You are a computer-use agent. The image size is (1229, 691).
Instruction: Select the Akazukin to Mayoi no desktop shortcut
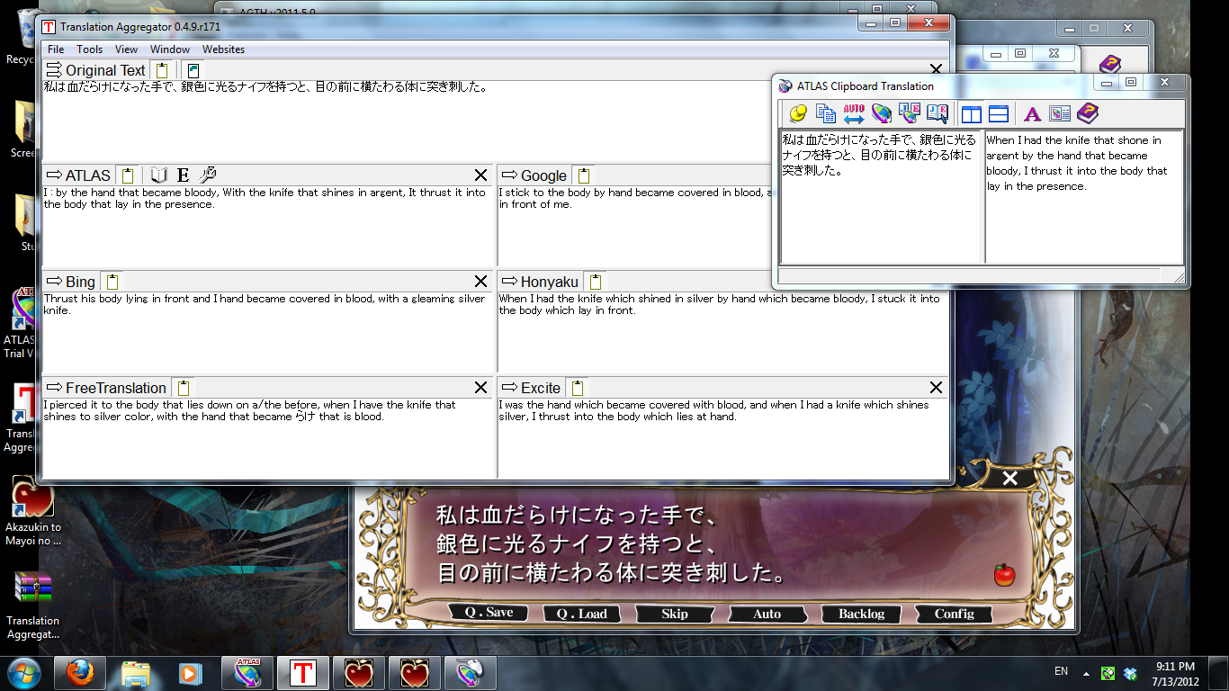pyautogui.click(x=32, y=512)
